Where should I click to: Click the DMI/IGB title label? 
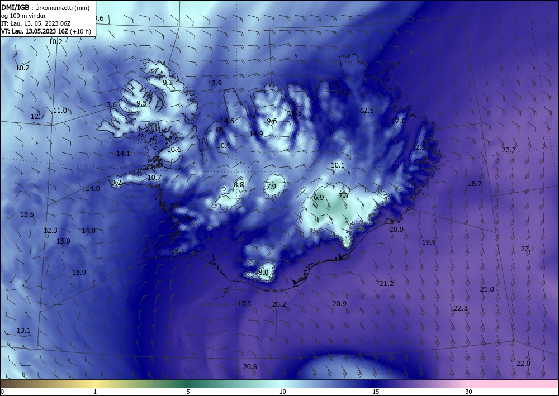click(15, 7)
